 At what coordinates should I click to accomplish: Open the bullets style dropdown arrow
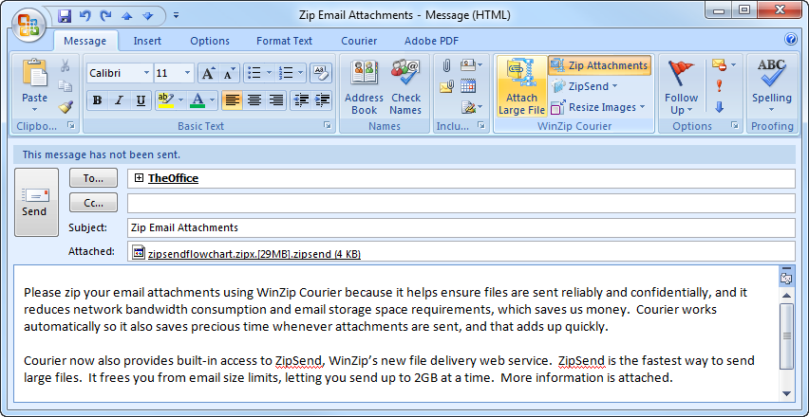click(270, 73)
